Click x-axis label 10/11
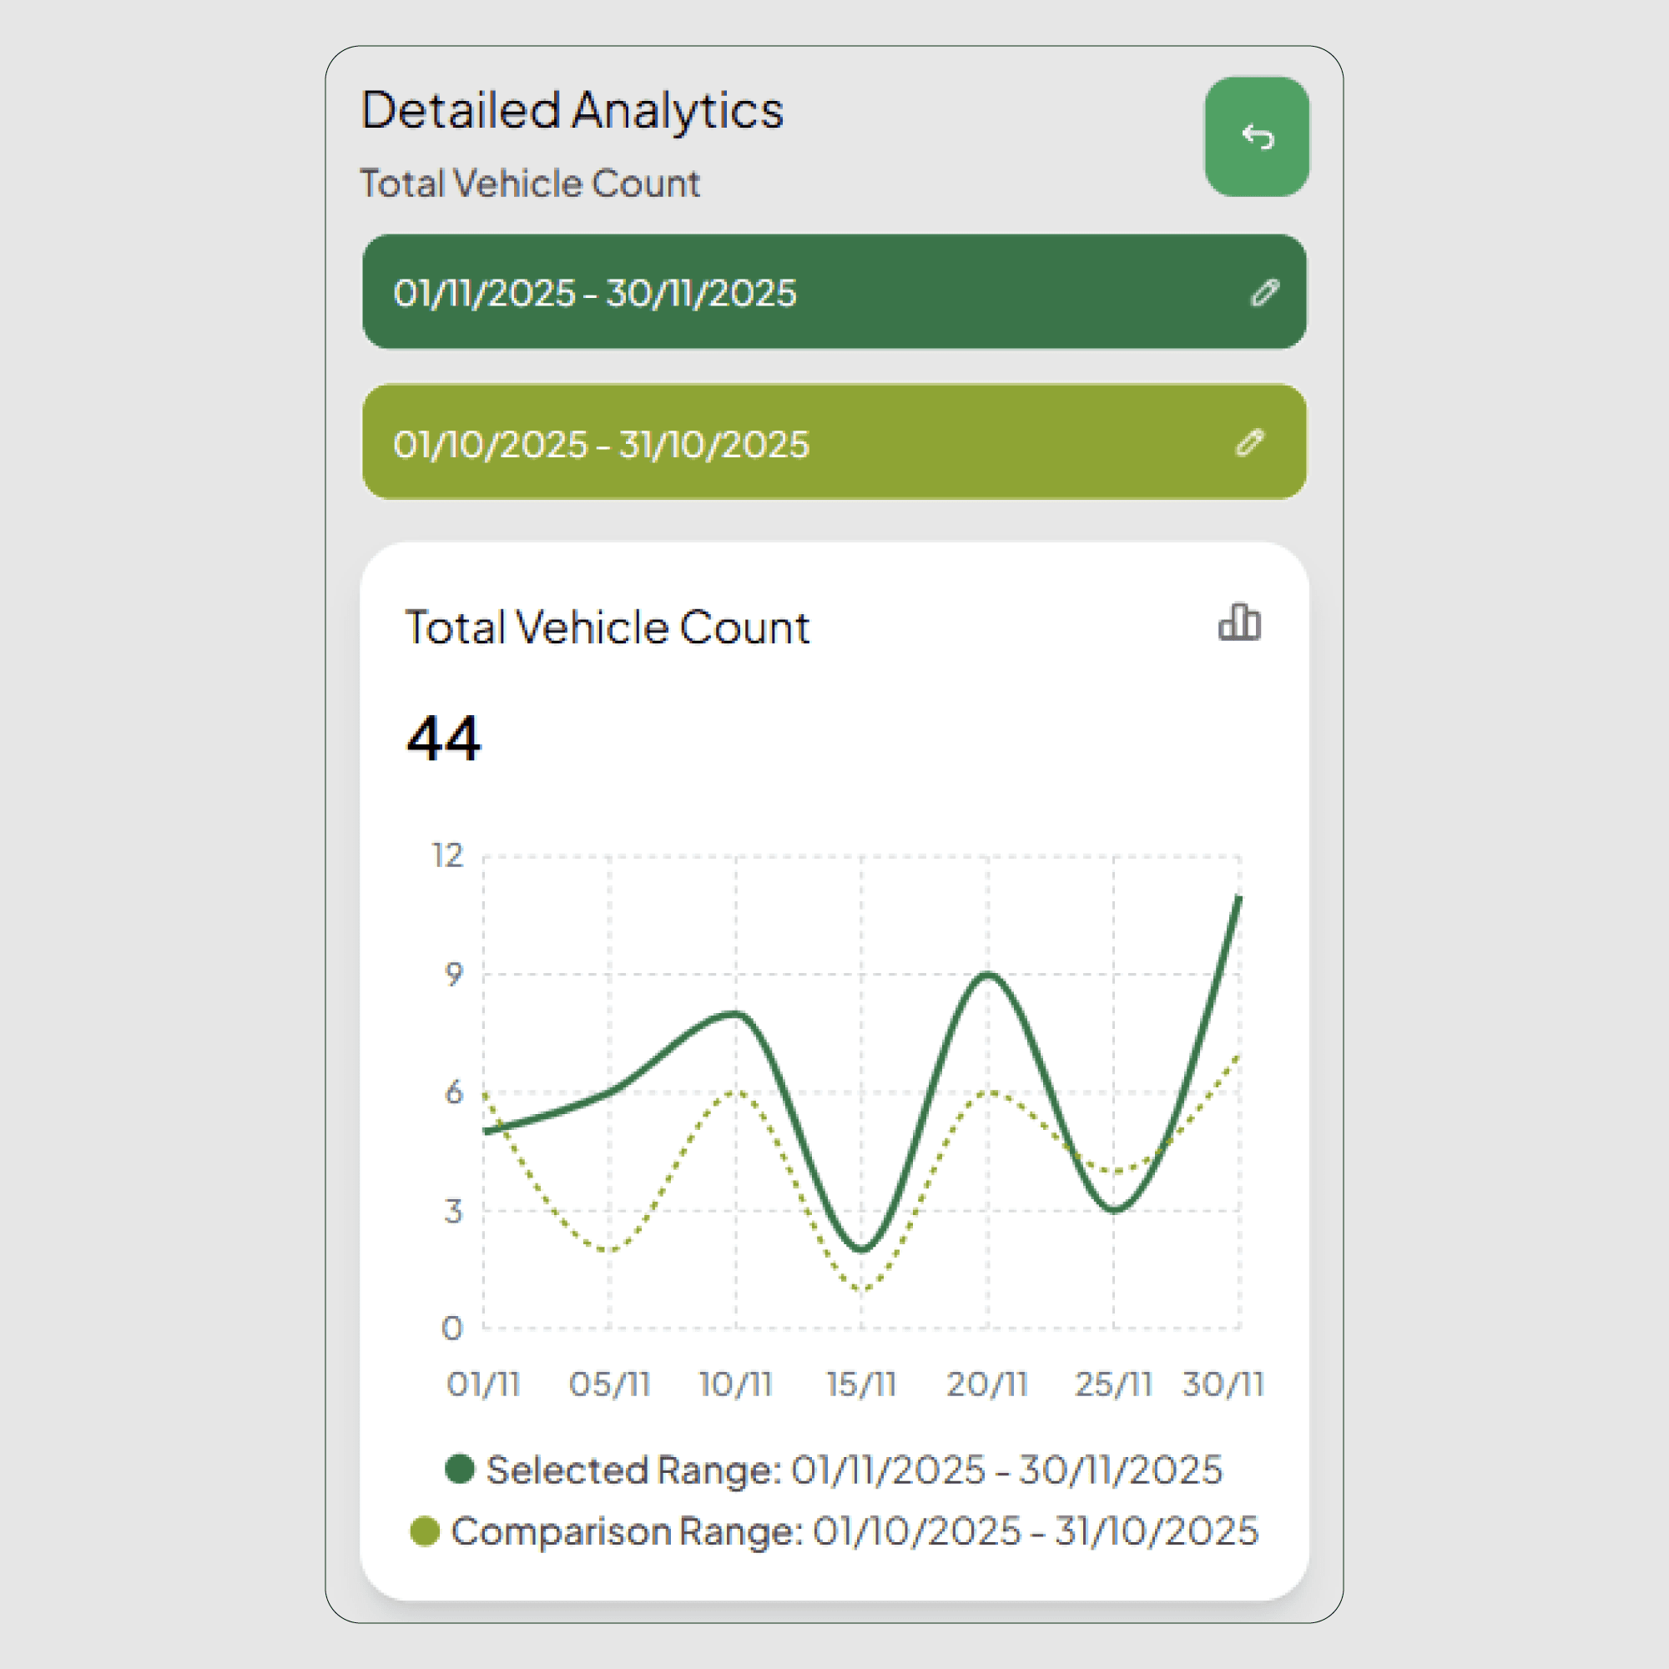The height and width of the screenshot is (1669, 1669). point(735,1384)
